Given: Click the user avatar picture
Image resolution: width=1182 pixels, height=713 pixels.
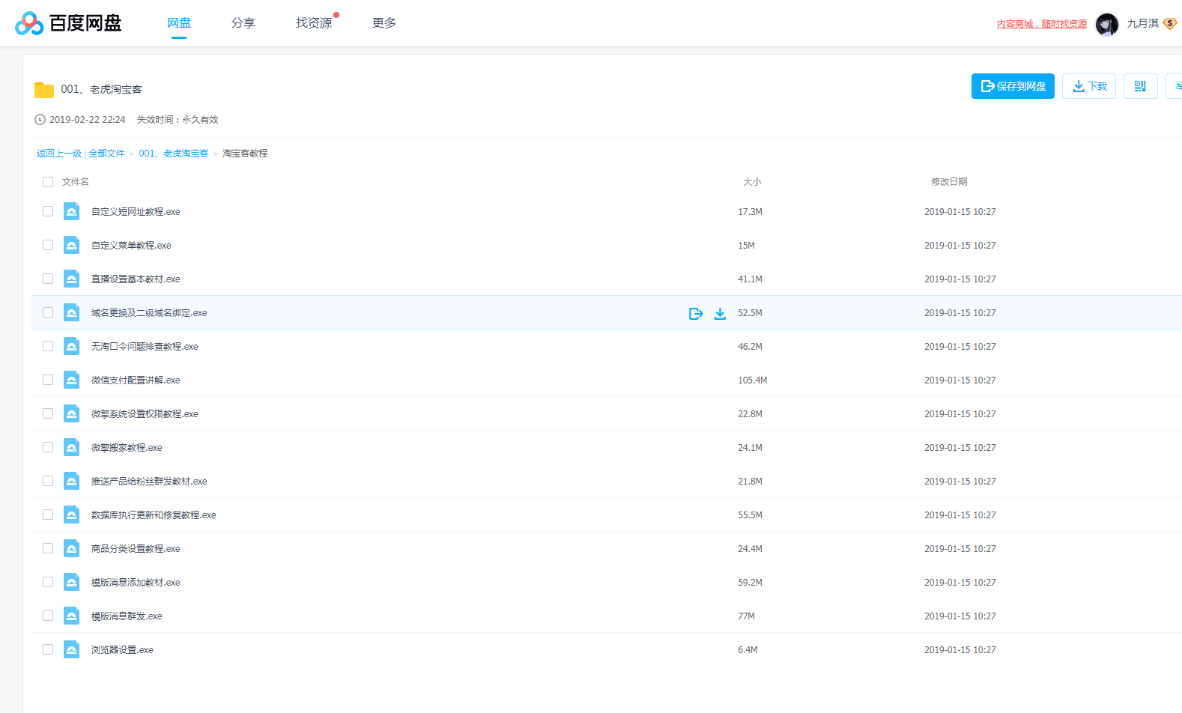Looking at the screenshot, I should 1106,24.
